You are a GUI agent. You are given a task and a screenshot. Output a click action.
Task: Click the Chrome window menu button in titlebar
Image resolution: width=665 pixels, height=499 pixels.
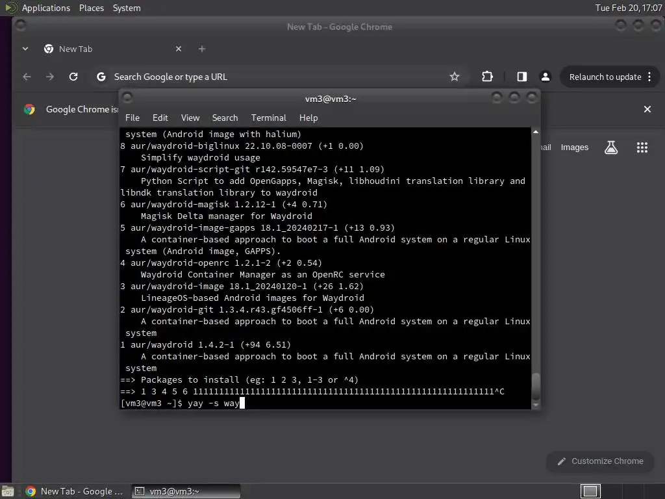(20, 26)
